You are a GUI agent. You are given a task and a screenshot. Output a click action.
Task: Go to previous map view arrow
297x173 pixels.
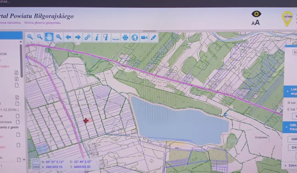tap(68, 37)
